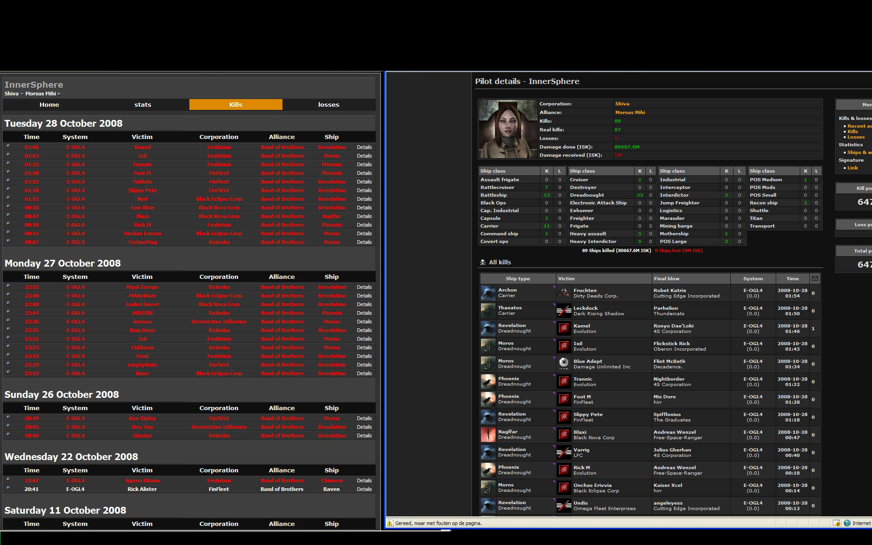Click Kamel's Evolution corporation logo icon
The image size is (872, 545).
564,328
